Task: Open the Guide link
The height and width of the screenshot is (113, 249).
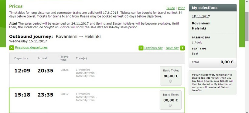Action: pyautogui.click(x=171, y=8)
